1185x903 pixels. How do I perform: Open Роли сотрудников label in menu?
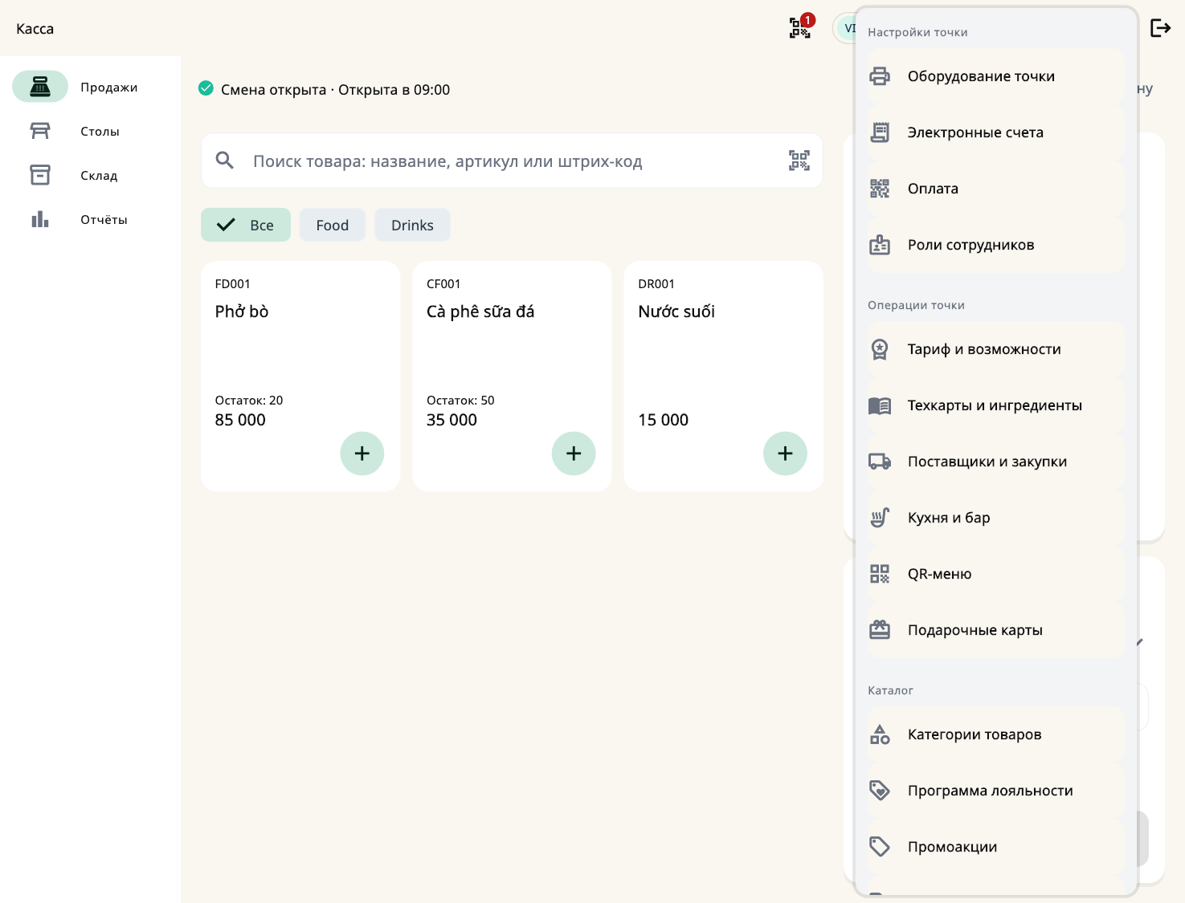click(x=971, y=245)
